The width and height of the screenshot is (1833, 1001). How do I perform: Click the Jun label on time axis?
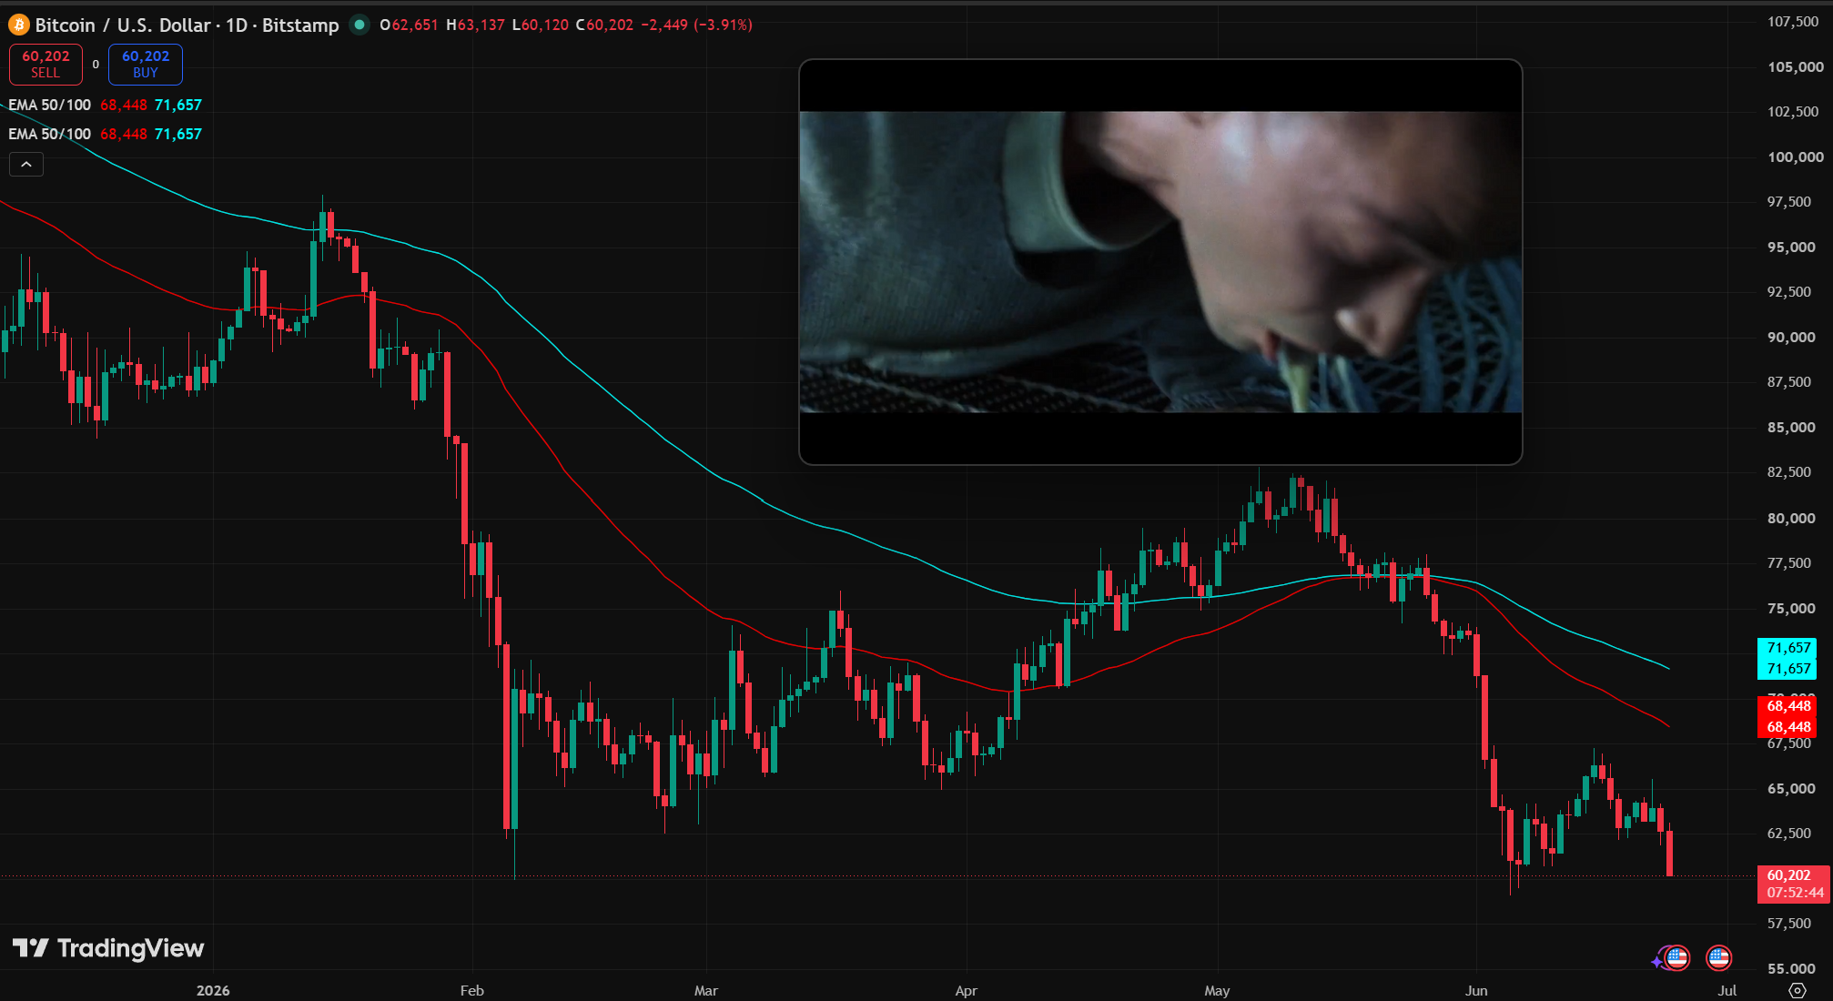1476,991
